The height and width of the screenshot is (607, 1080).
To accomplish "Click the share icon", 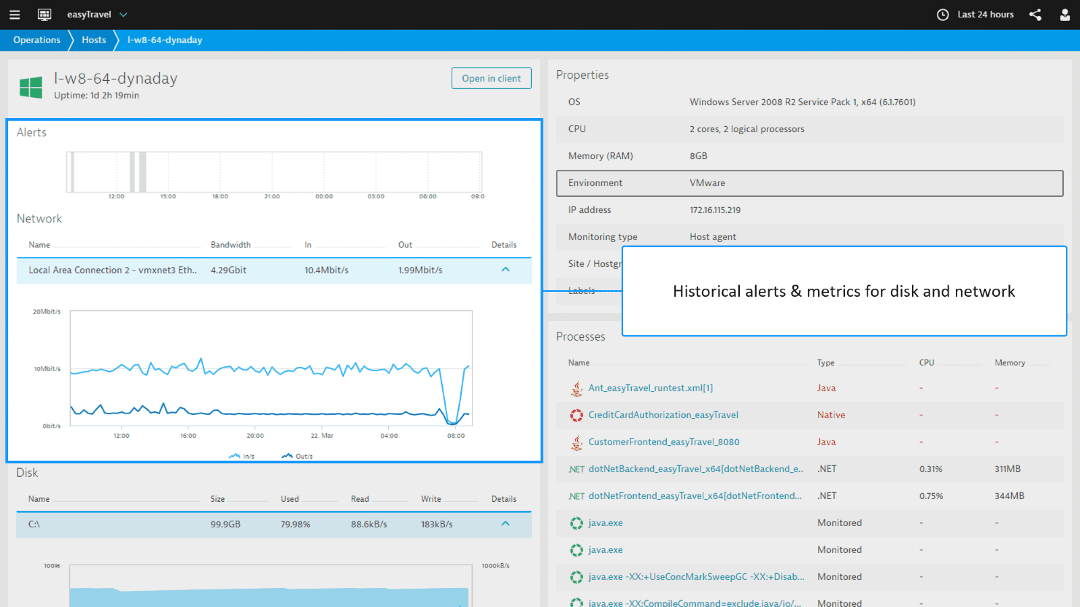I will coord(1035,15).
